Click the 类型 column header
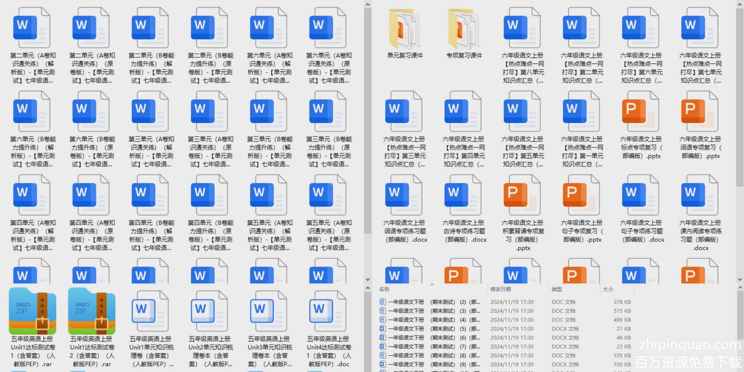744x372 pixels. [557, 289]
